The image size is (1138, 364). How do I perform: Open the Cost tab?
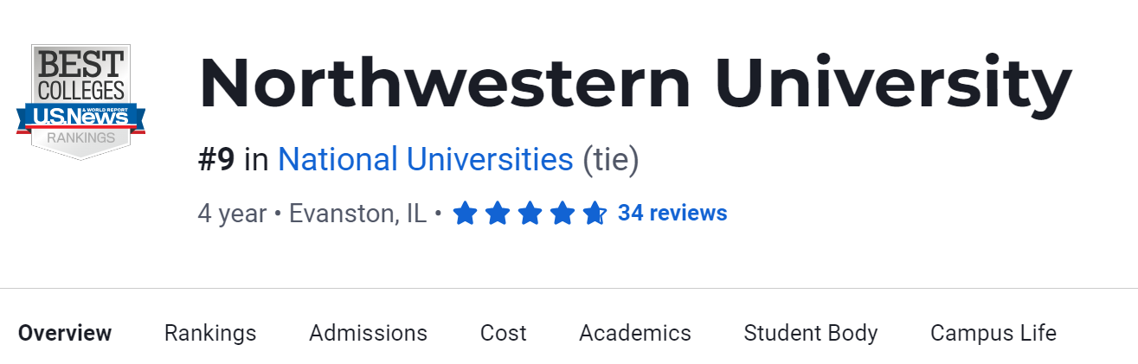504,333
